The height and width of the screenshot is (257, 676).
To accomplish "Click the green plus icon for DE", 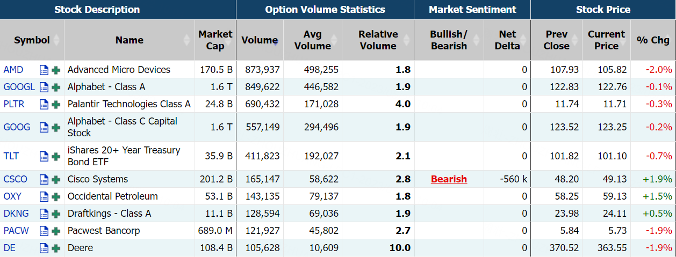I will [56, 248].
